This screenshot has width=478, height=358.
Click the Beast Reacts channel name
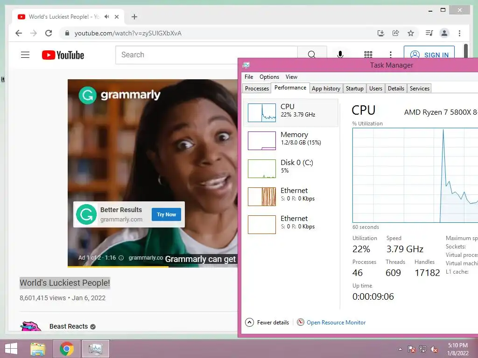point(69,326)
